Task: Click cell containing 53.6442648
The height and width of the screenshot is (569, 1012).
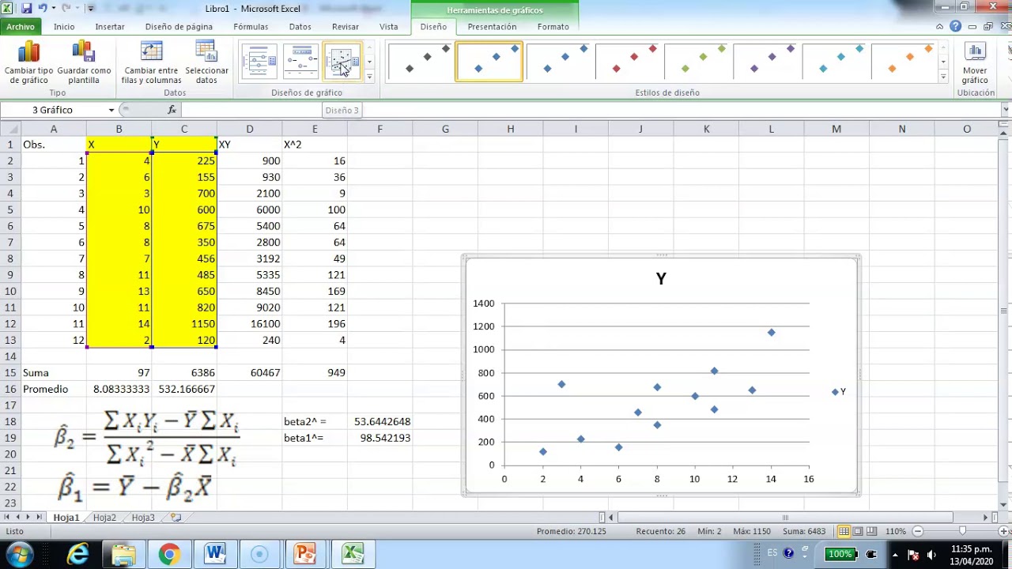Action: (380, 422)
